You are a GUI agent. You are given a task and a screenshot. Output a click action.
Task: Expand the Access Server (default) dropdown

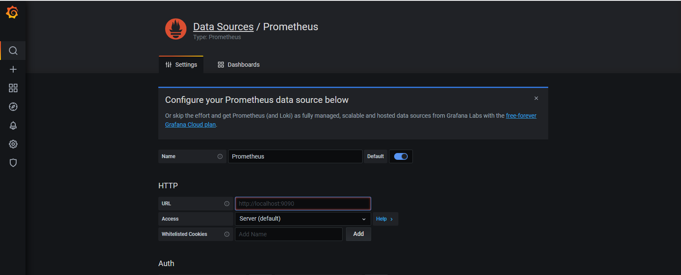pyautogui.click(x=303, y=219)
